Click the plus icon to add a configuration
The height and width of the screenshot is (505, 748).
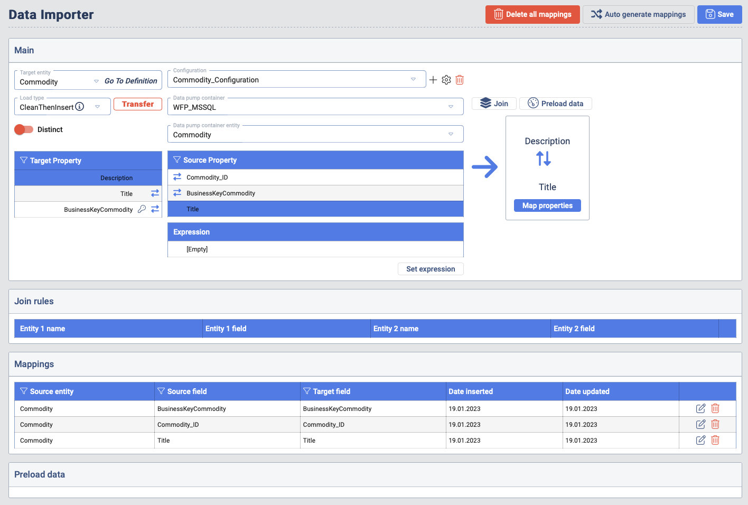(433, 80)
